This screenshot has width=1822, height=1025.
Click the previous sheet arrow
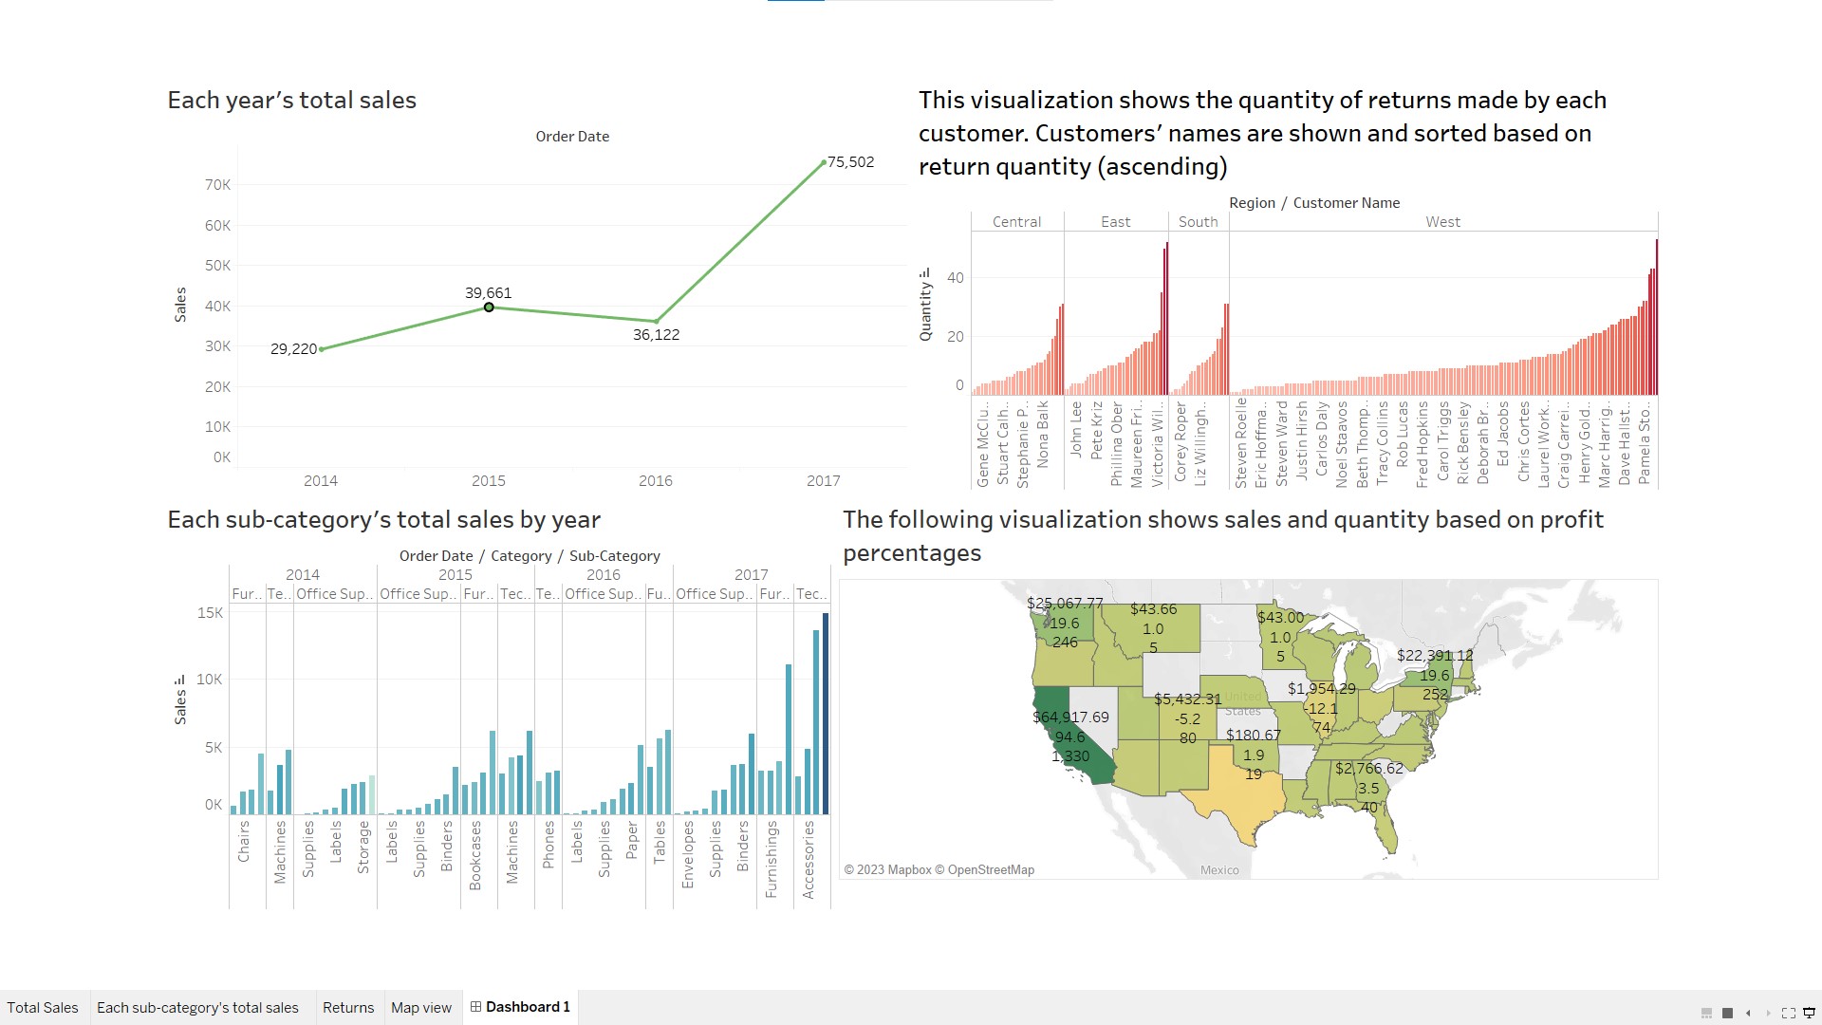(x=1749, y=1013)
